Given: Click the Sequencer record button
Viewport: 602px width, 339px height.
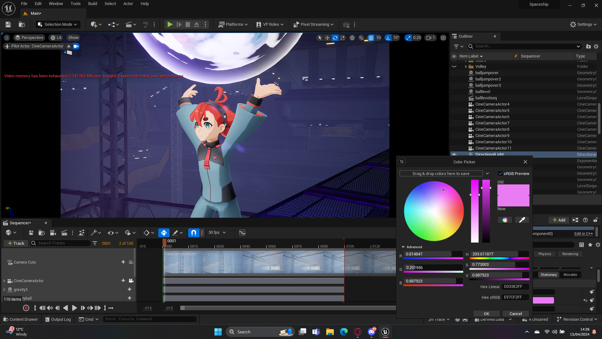Looking at the screenshot, I should pos(26,308).
